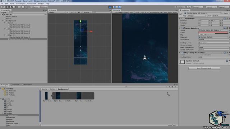This screenshot has width=230, height=129.
Task: Open the Account button
Action: tap(198, 7)
